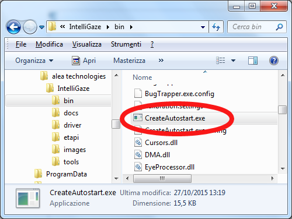This screenshot has height=219, width=292.
Task: Select DMA.dll file
Action: (157, 155)
